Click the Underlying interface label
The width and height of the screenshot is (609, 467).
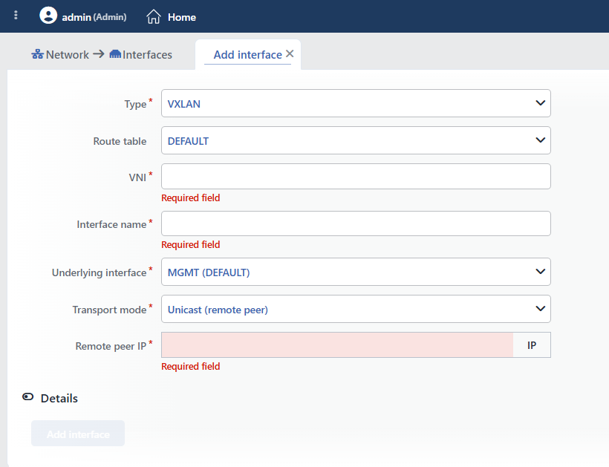click(x=99, y=272)
